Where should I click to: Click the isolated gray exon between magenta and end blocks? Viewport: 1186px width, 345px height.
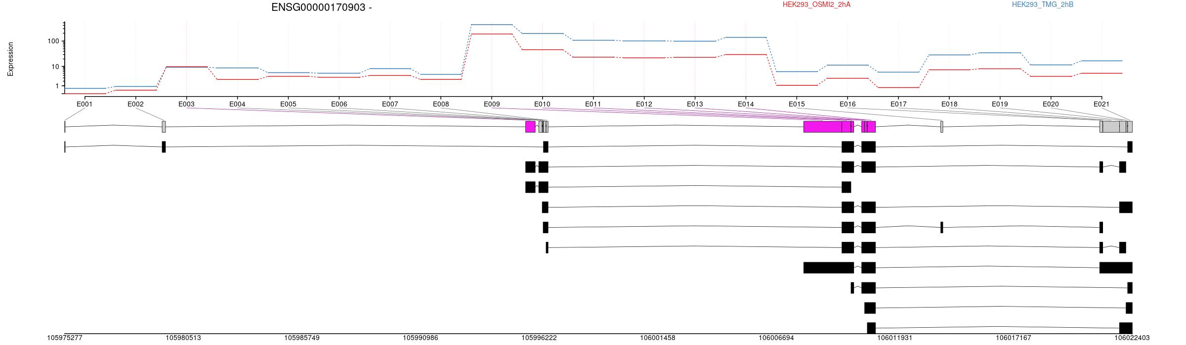click(942, 127)
